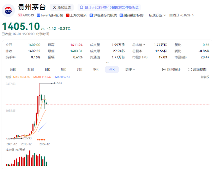Click the 上海交易所 flag icon
This screenshot has width=212, height=169.
[68, 15]
